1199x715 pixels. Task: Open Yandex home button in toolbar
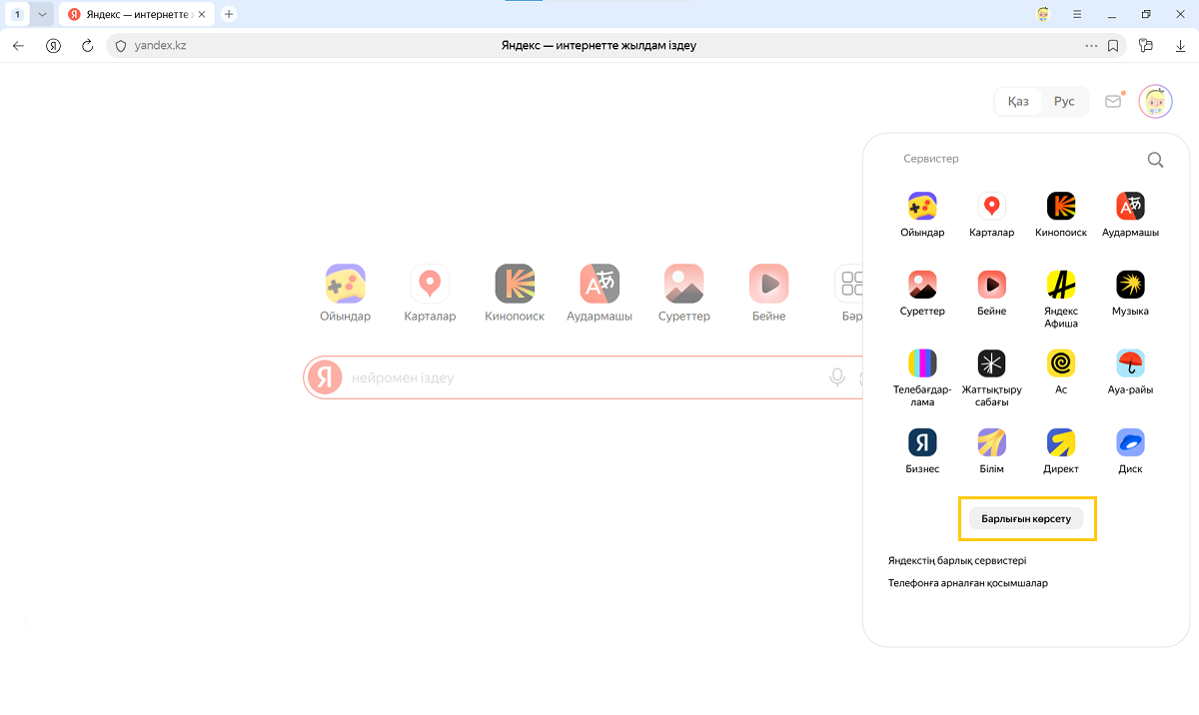[x=53, y=45]
